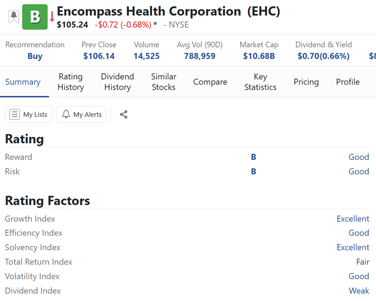
Task: View the Key Statistics tab
Action: 260,82
